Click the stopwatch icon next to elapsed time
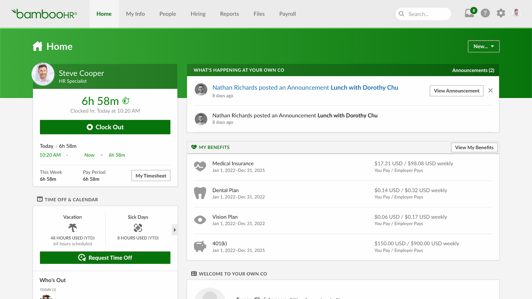 [125, 101]
